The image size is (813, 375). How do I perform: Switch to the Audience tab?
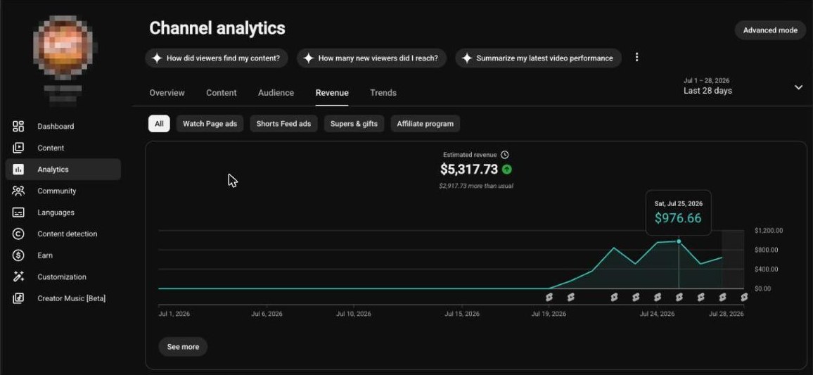tap(276, 93)
